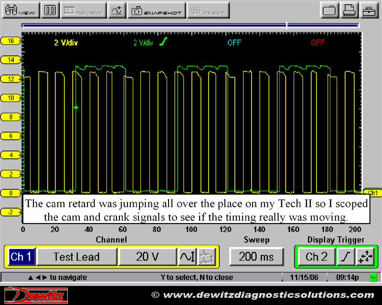Toggle the third channel OFF label
The image size is (382, 305).
coord(234,43)
